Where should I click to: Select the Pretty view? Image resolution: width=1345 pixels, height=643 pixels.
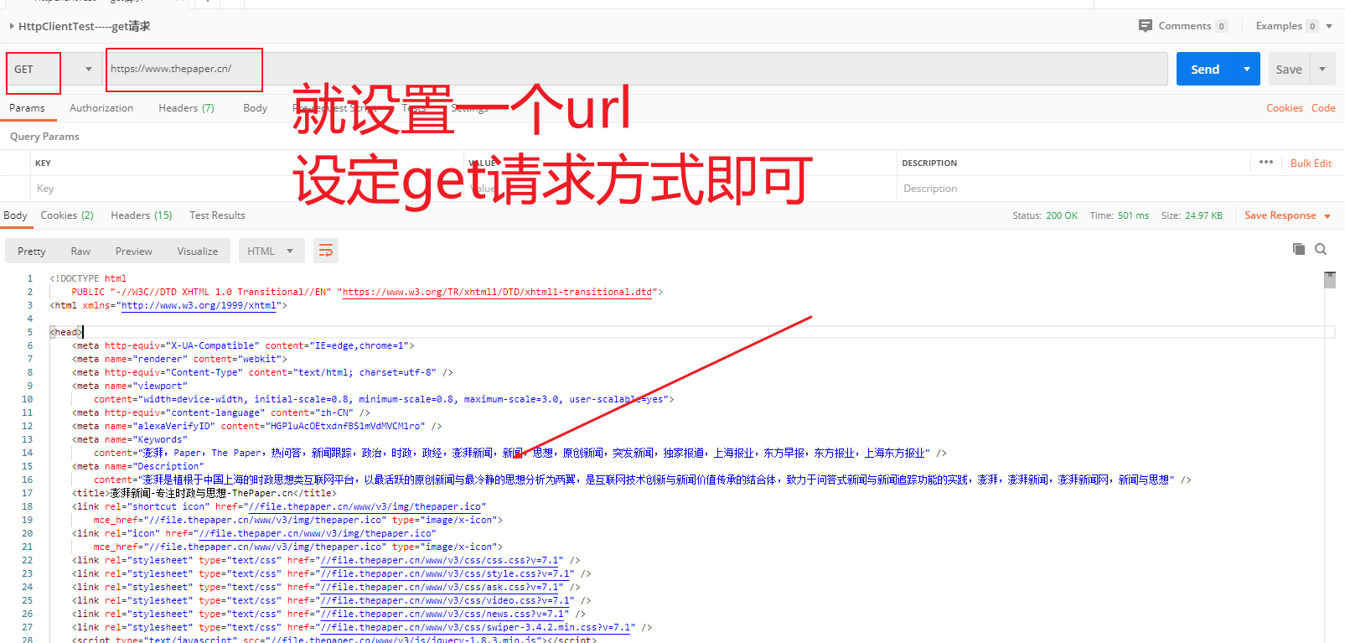pyautogui.click(x=32, y=251)
